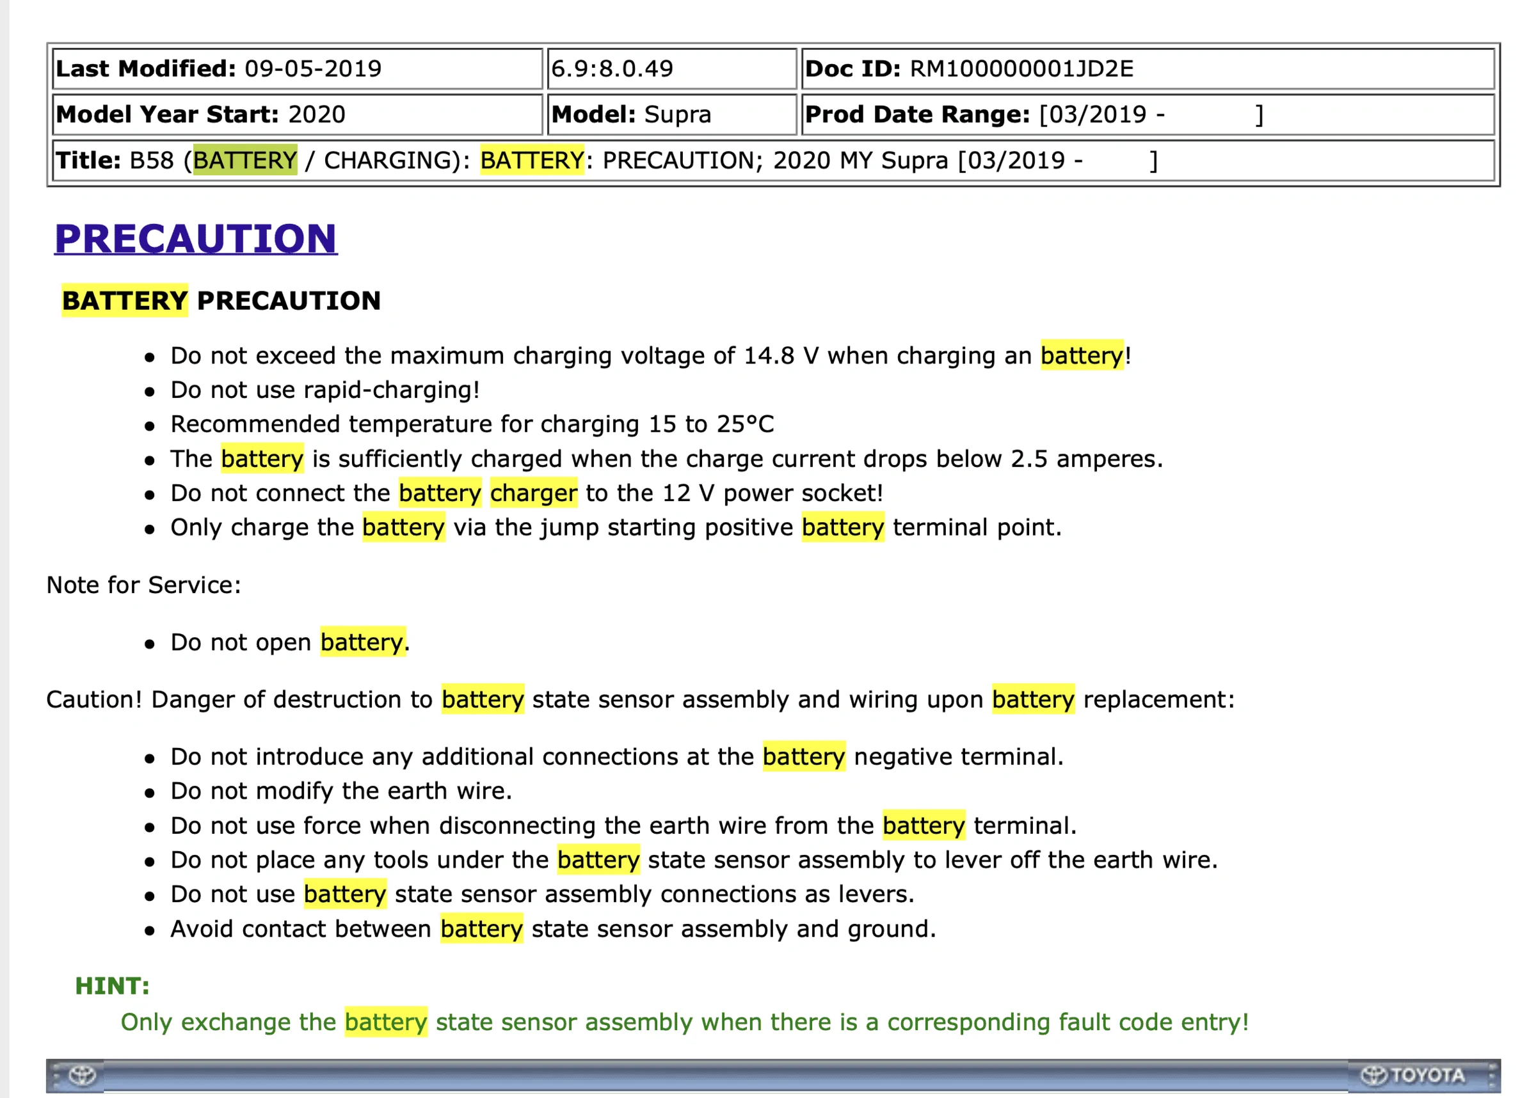Click 'Do not use rapid-charging!' bullet
This screenshot has width=1536, height=1098.
pos(325,390)
